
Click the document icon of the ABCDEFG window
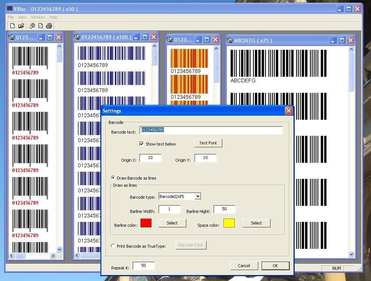click(x=229, y=40)
